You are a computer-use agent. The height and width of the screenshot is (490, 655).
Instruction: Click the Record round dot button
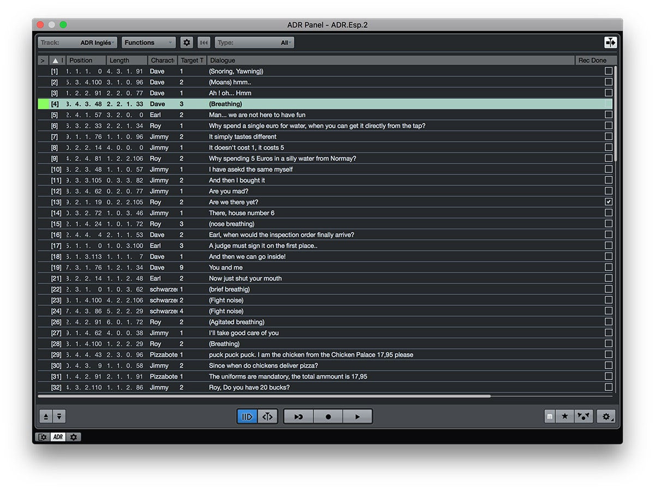pyautogui.click(x=329, y=416)
